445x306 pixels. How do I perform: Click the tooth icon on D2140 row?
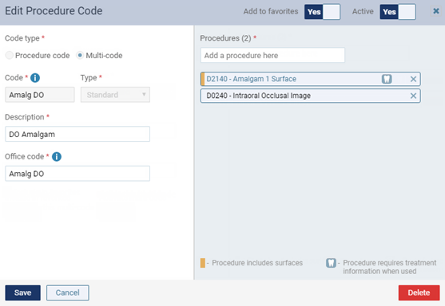tap(387, 79)
